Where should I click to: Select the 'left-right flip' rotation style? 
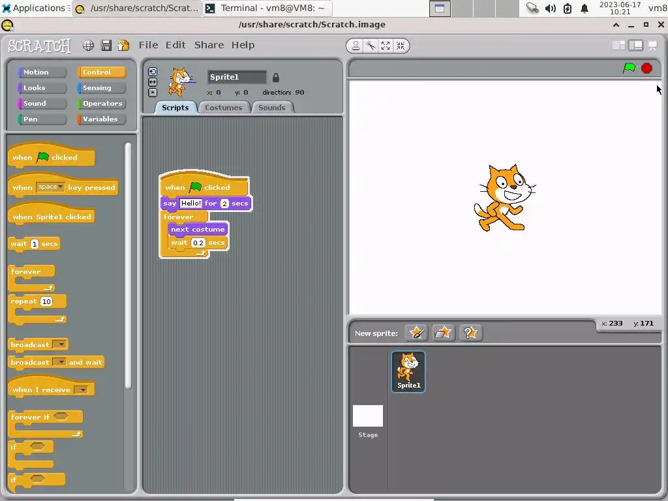(x=153, y=82)
